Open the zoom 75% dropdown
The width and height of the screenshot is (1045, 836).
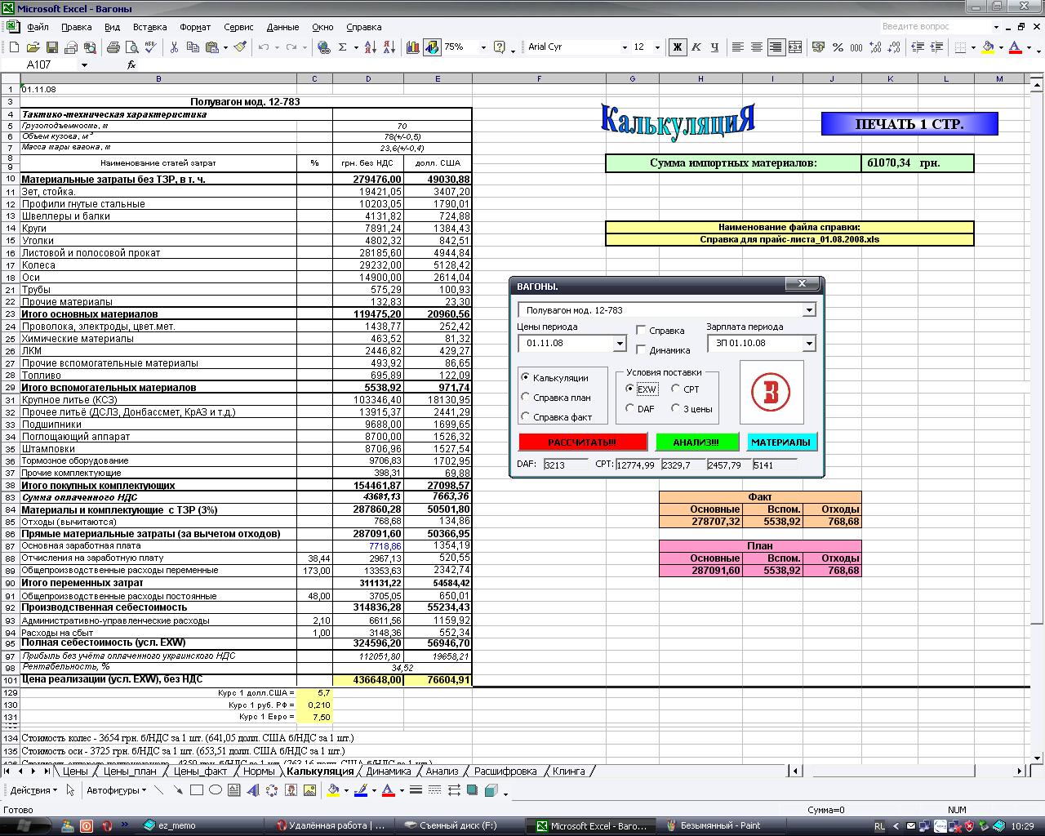(x=482, y=47)
